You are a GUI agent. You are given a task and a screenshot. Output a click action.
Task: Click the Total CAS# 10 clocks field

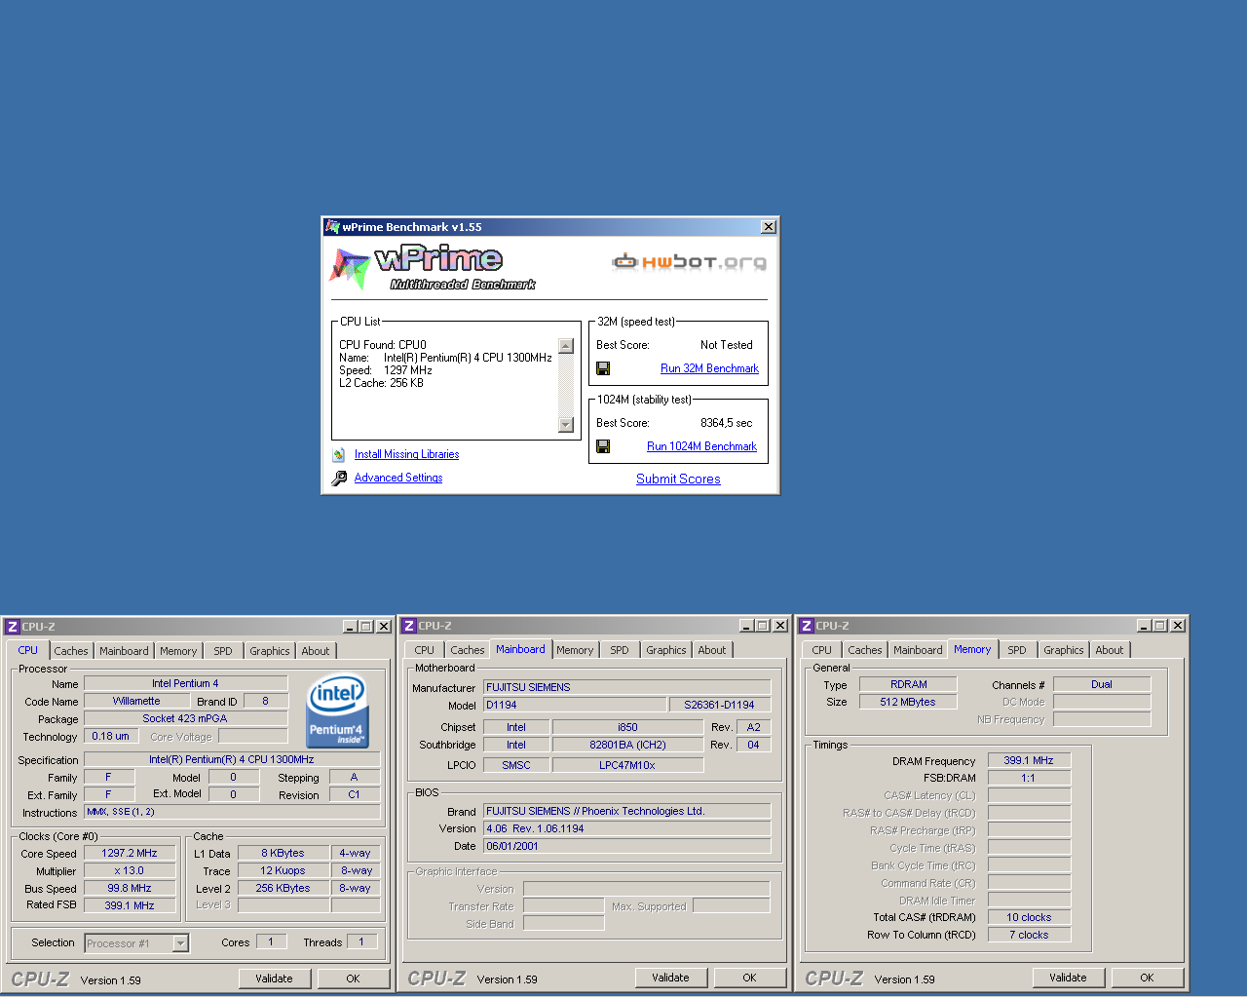(x=1029, y=917)
